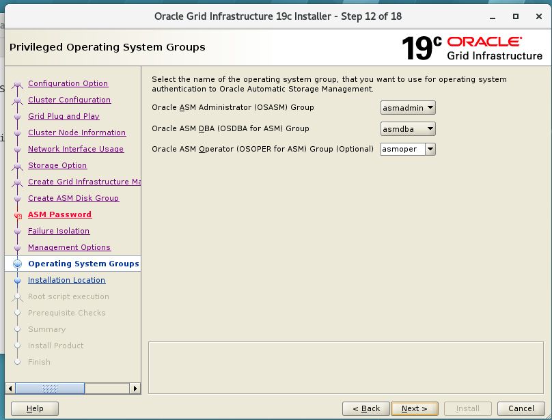Expand the OSOPER asmoper dropdown arrow
The image size is (552, 420).
[x=430, y=150]
